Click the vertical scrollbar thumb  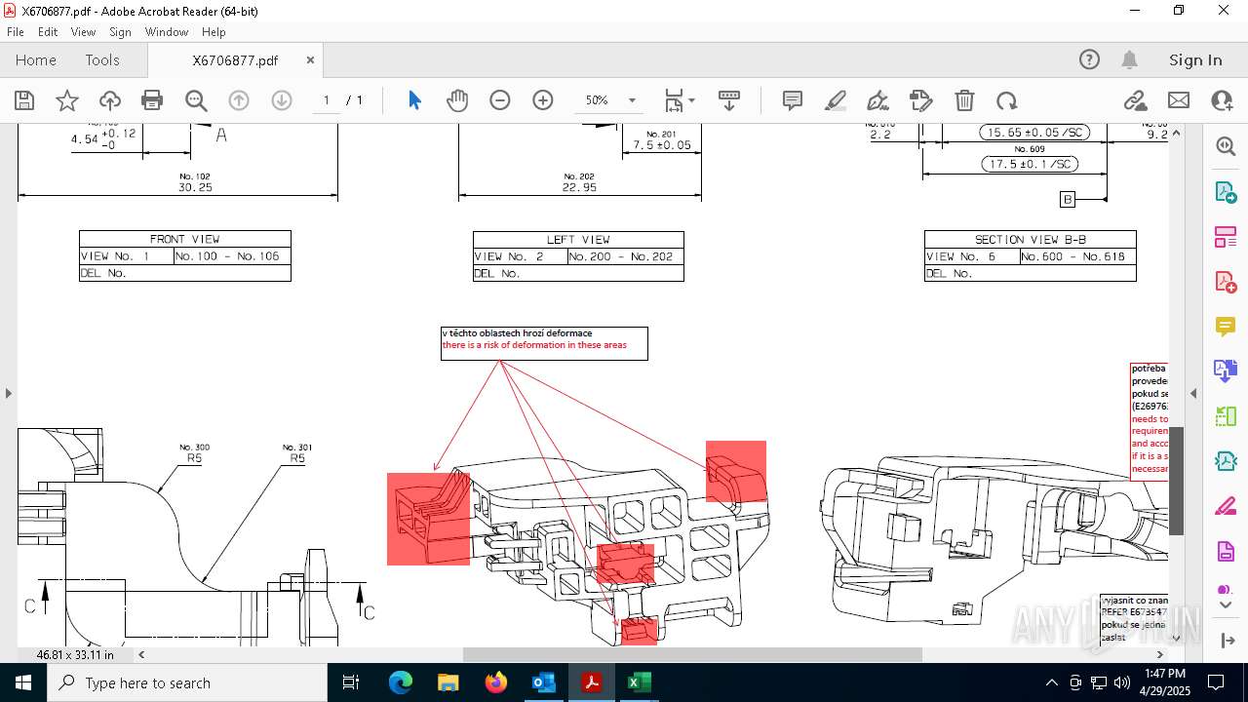(1176, 481)
